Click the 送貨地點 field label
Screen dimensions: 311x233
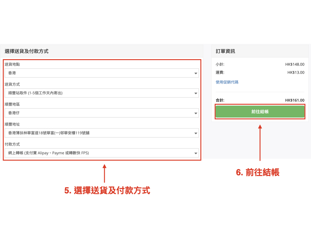pos(12,64)
